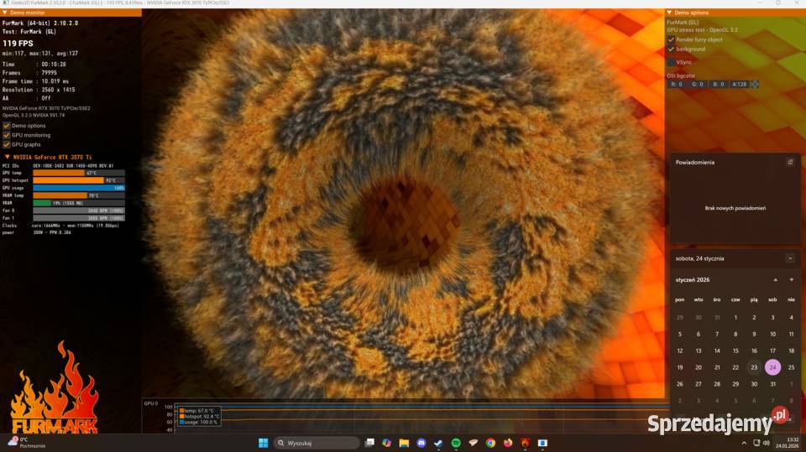
Task: Open the Windows Start menu
Action: pyautogui.click(x=263, y=443)
